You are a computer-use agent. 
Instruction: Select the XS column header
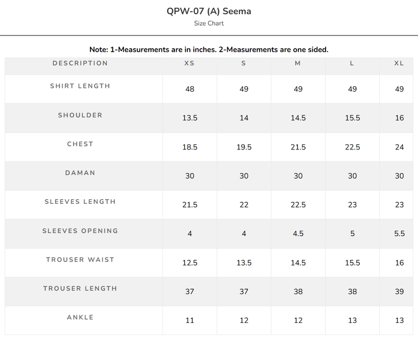click(190, 63)
